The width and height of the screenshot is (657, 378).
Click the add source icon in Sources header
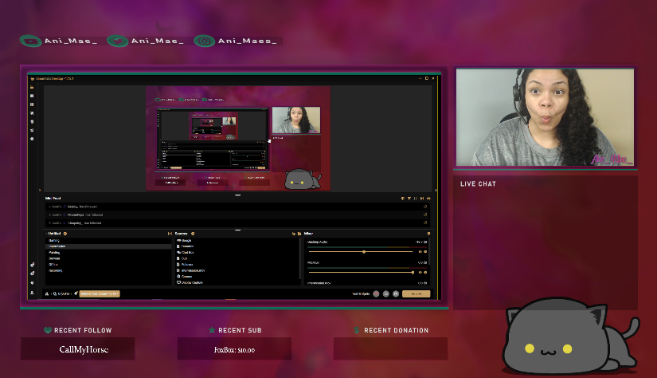coord(193,234)
